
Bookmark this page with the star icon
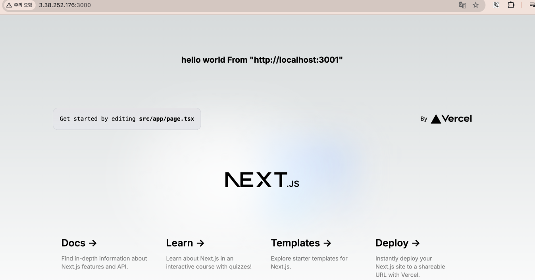[x=475, y=5]
